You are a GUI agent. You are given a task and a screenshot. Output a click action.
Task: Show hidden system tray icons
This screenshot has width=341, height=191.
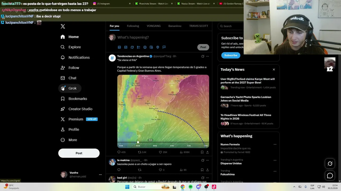(294, 187)
